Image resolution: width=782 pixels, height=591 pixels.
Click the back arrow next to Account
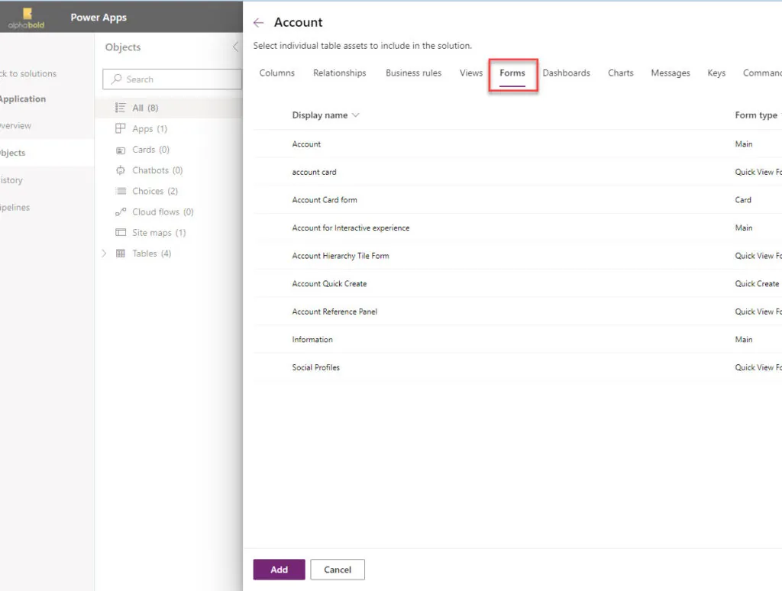(258, 22)
